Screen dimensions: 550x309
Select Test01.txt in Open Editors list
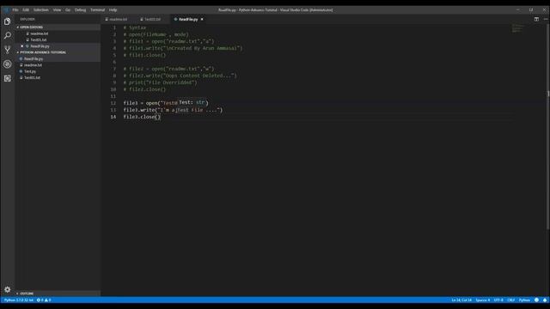pyautogui.click(x=38, y=40)
